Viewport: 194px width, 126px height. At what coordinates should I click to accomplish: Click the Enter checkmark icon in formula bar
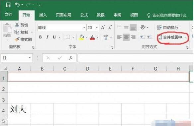pyautogui.click(x=59, y=58)
